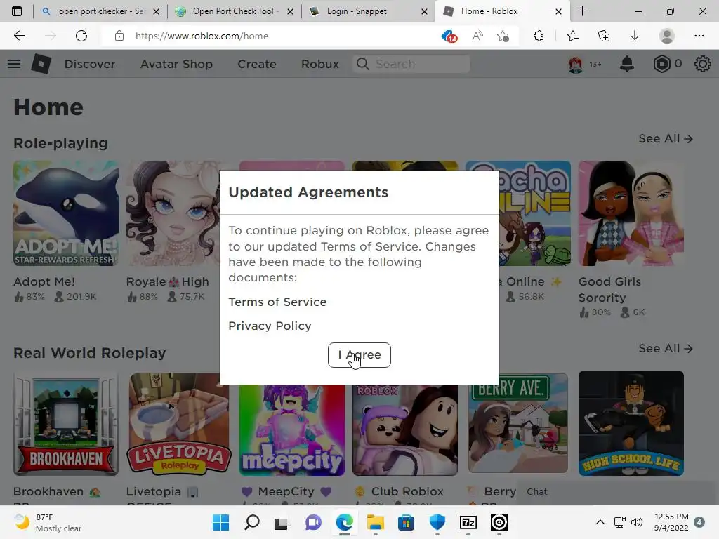
Task: Open File Explorer from the taskbar
Action: pos(375,522)
